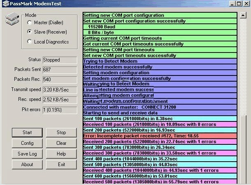This screenshot has height=185, width=251.
Task: Click log row 'Sent 500 packets (1305000bits)'
Action: pyautogui.click(x=160, y=165)
